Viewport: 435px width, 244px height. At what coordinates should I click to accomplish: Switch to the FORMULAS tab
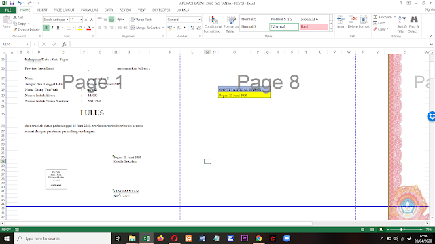tap(89, 10)
